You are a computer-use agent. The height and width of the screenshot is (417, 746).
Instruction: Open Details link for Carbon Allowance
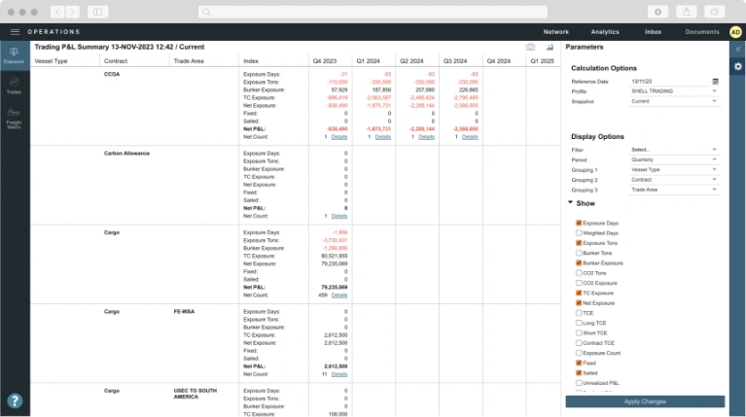339,216
